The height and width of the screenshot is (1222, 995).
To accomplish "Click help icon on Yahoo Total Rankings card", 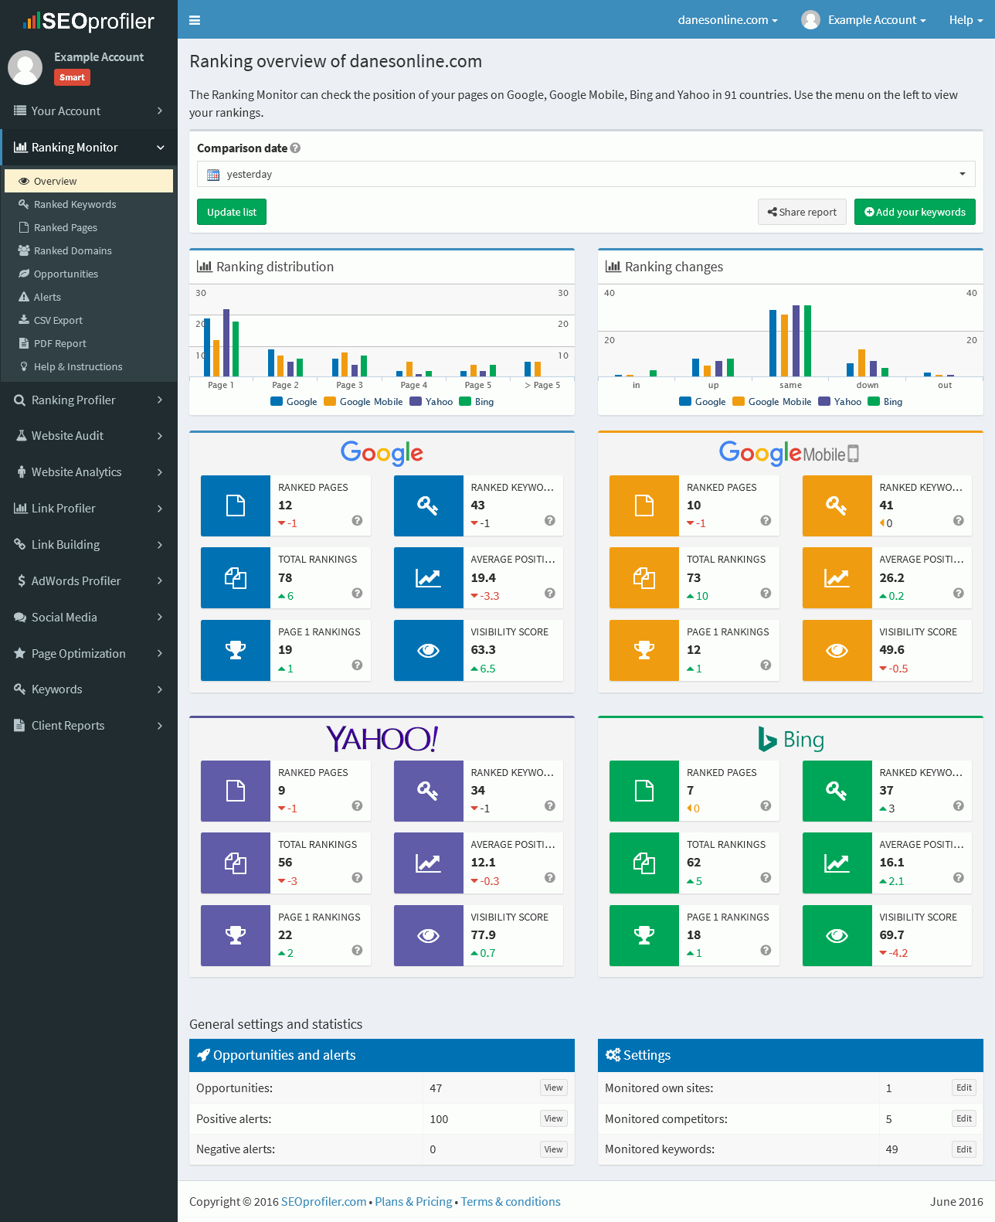I will point(357,877).
